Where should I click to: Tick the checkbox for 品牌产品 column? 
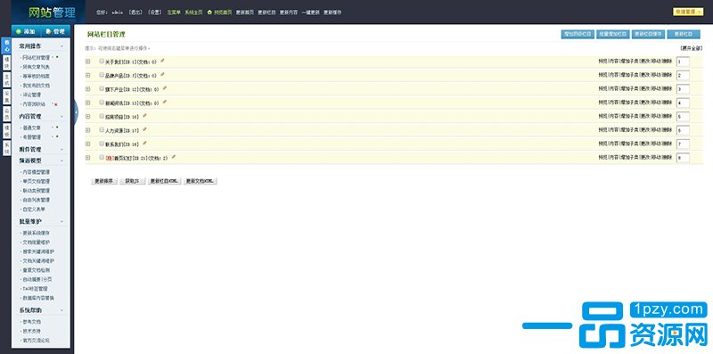(x=102, y=75)
